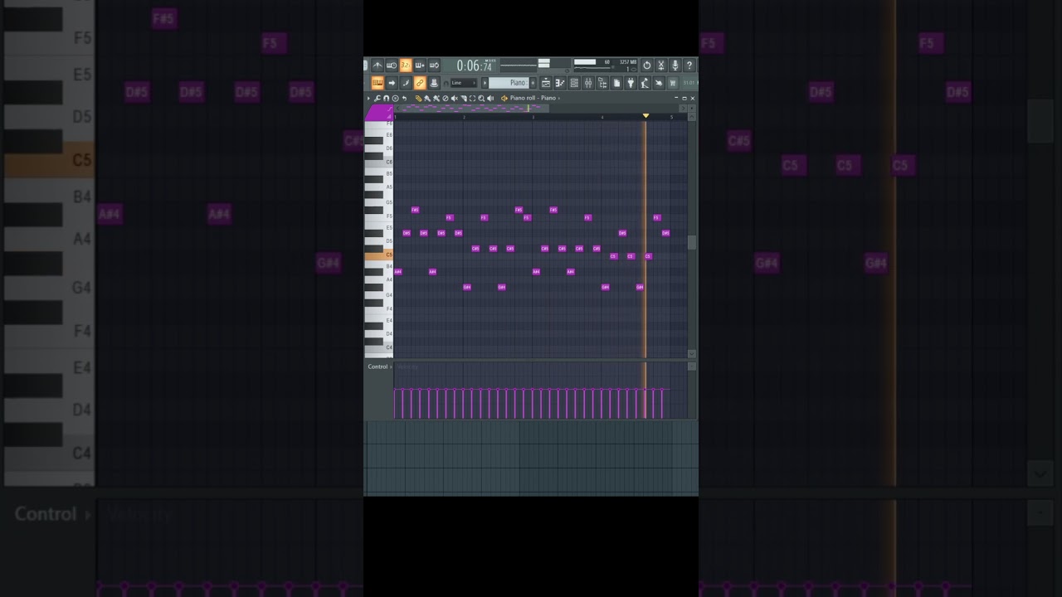Toggle the orange link controls button
This screenshot has height=597, width=1062.
pyautogui.click(x=420, y=83)
